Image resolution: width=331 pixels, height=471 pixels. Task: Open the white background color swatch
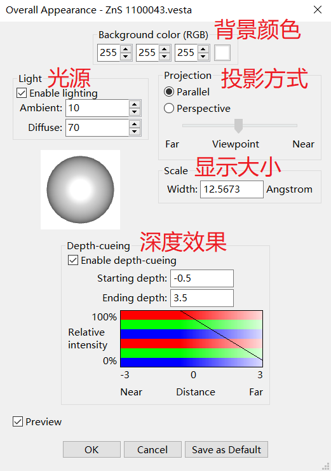(222, 53)
